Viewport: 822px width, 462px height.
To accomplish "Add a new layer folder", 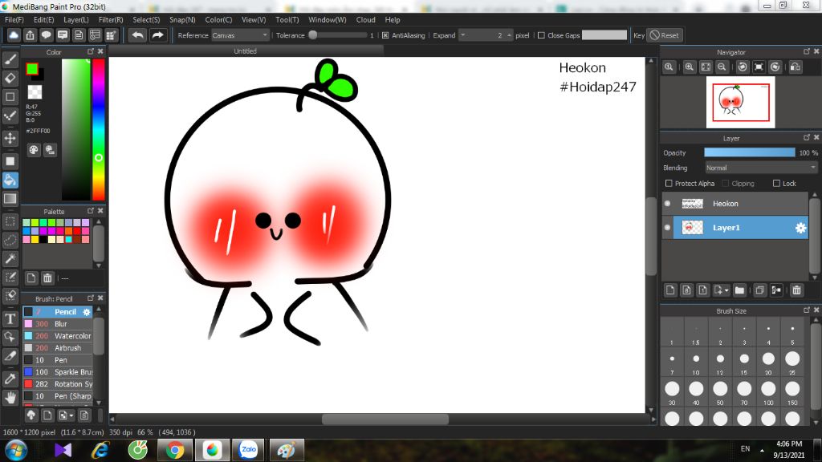I will (x=739, y=290).
